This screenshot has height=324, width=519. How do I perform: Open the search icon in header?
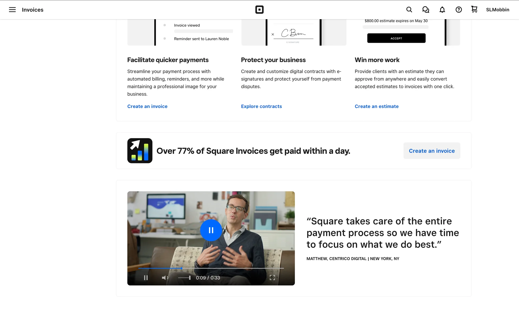click(409, 10)
